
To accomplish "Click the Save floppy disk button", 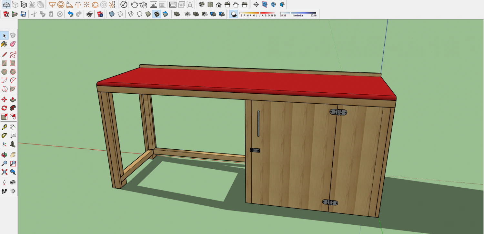I will point(23,14).
